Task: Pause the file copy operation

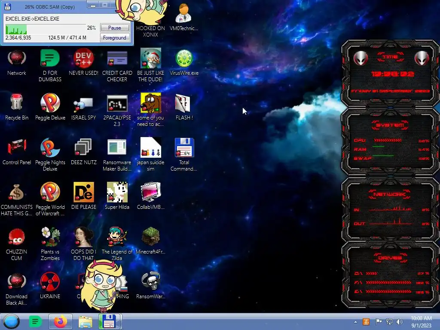Action: point(114,28)
